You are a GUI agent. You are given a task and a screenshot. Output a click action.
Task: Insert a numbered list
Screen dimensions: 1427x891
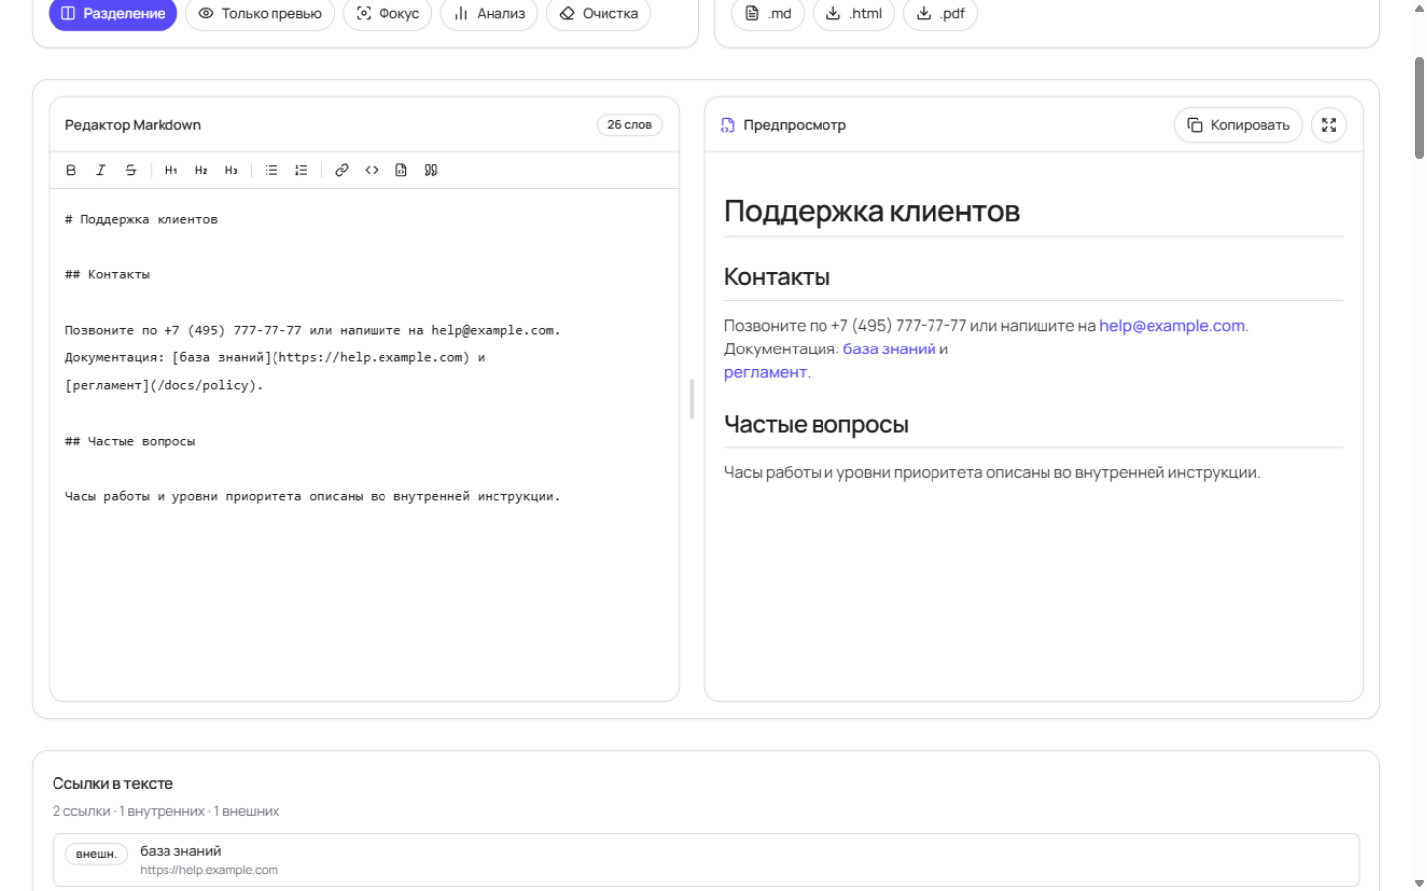[x=301, y=170]
